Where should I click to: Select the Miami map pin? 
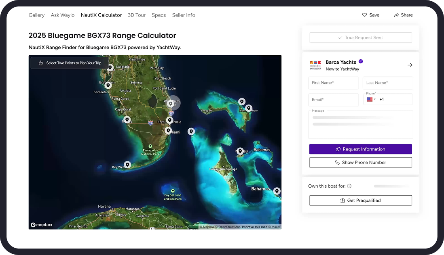(x=168, y=130)
